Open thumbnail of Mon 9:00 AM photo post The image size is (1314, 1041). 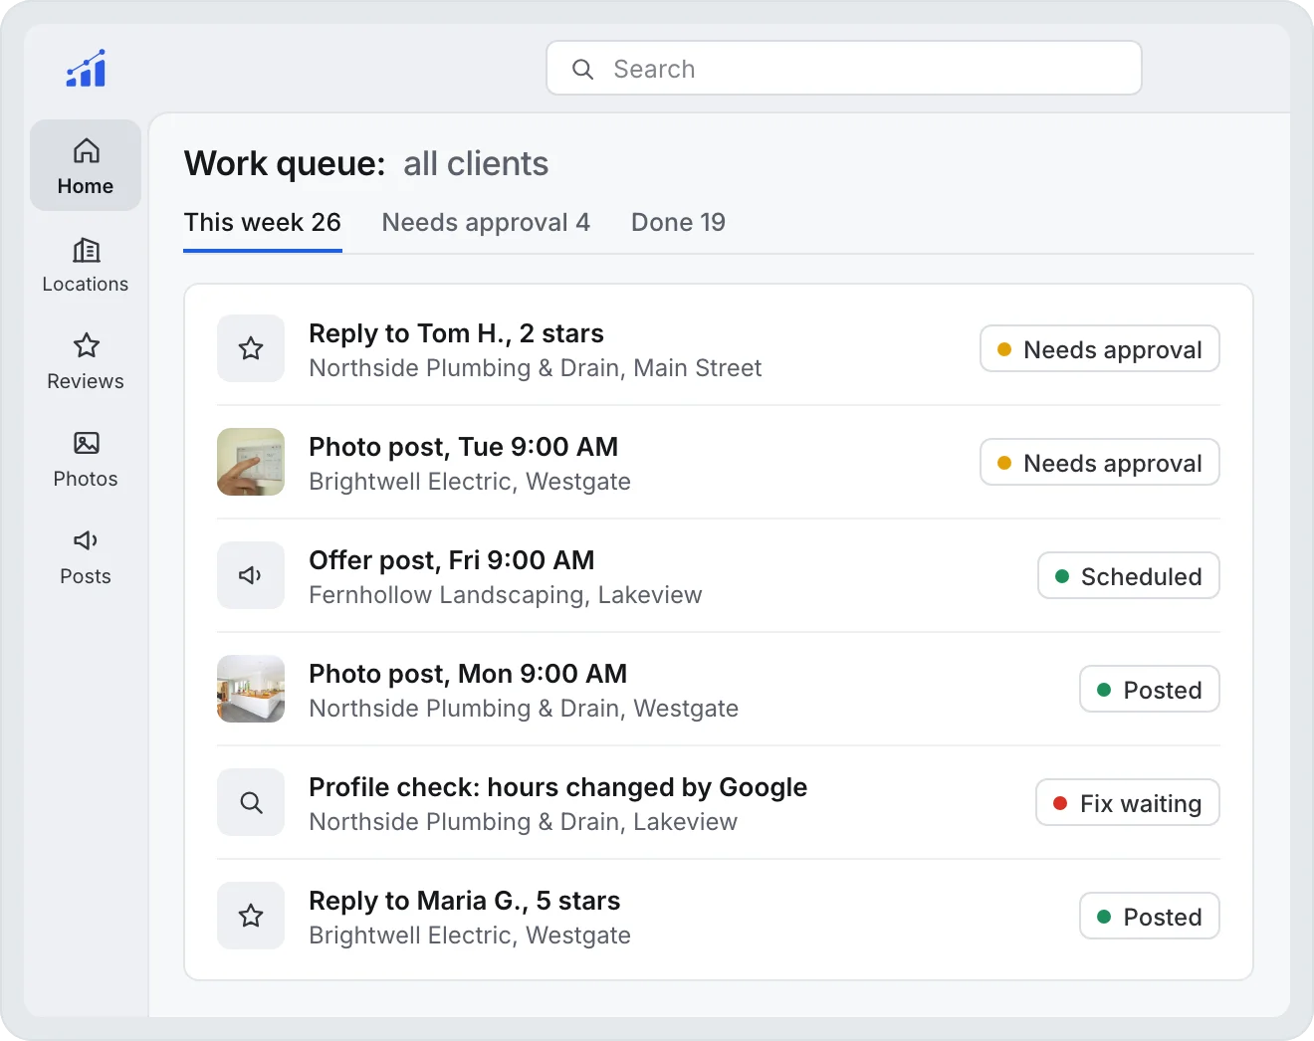251,689
